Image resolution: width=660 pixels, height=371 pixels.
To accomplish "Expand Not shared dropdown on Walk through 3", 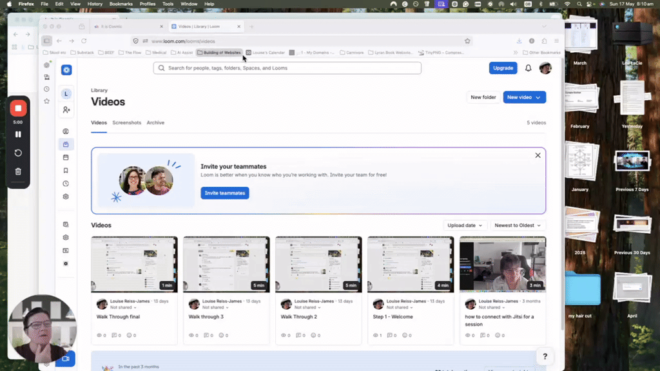I will (215, 307).
